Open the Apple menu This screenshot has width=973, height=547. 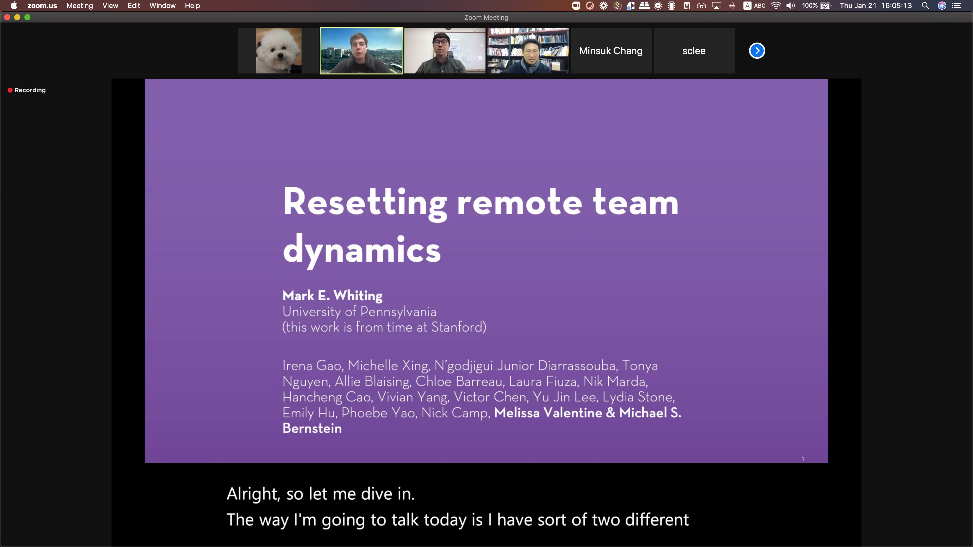(x=14, y=6)
